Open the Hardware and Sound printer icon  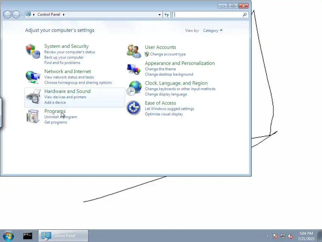(x=33, y=96)
